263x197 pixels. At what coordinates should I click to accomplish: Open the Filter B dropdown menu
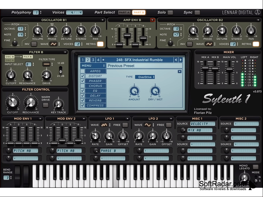[65, 52]
